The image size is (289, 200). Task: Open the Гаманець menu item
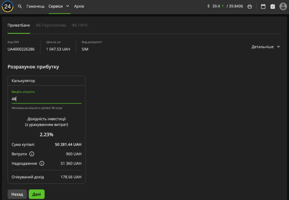tap(36, 6)
